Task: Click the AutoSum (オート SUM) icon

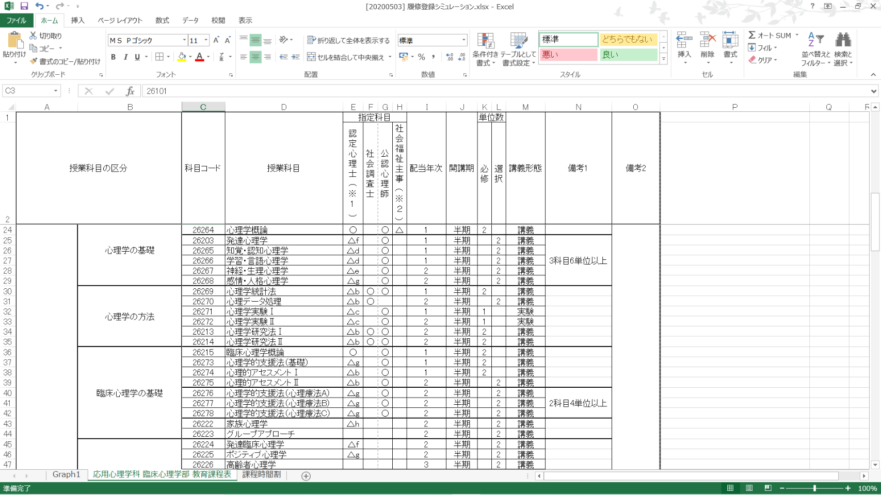Action: point(752,35)
